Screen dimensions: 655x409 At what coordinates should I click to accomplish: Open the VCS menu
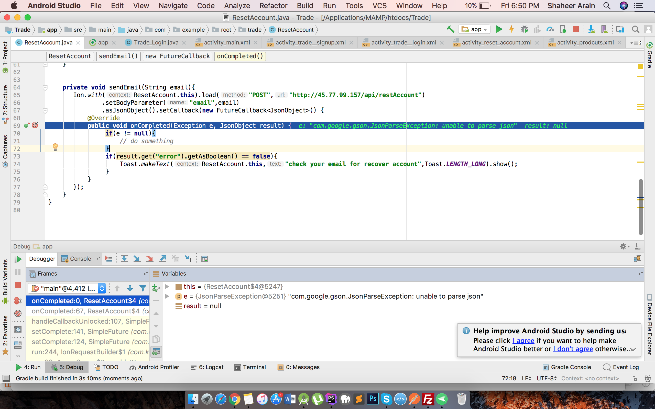[379, 6]
